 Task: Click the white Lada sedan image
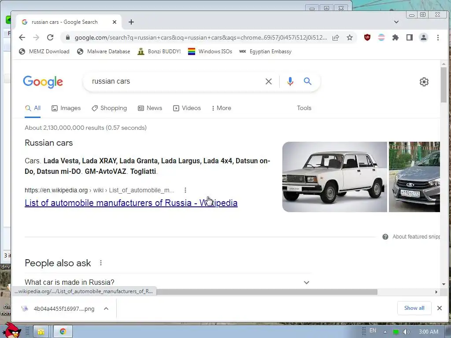[335, 177]
